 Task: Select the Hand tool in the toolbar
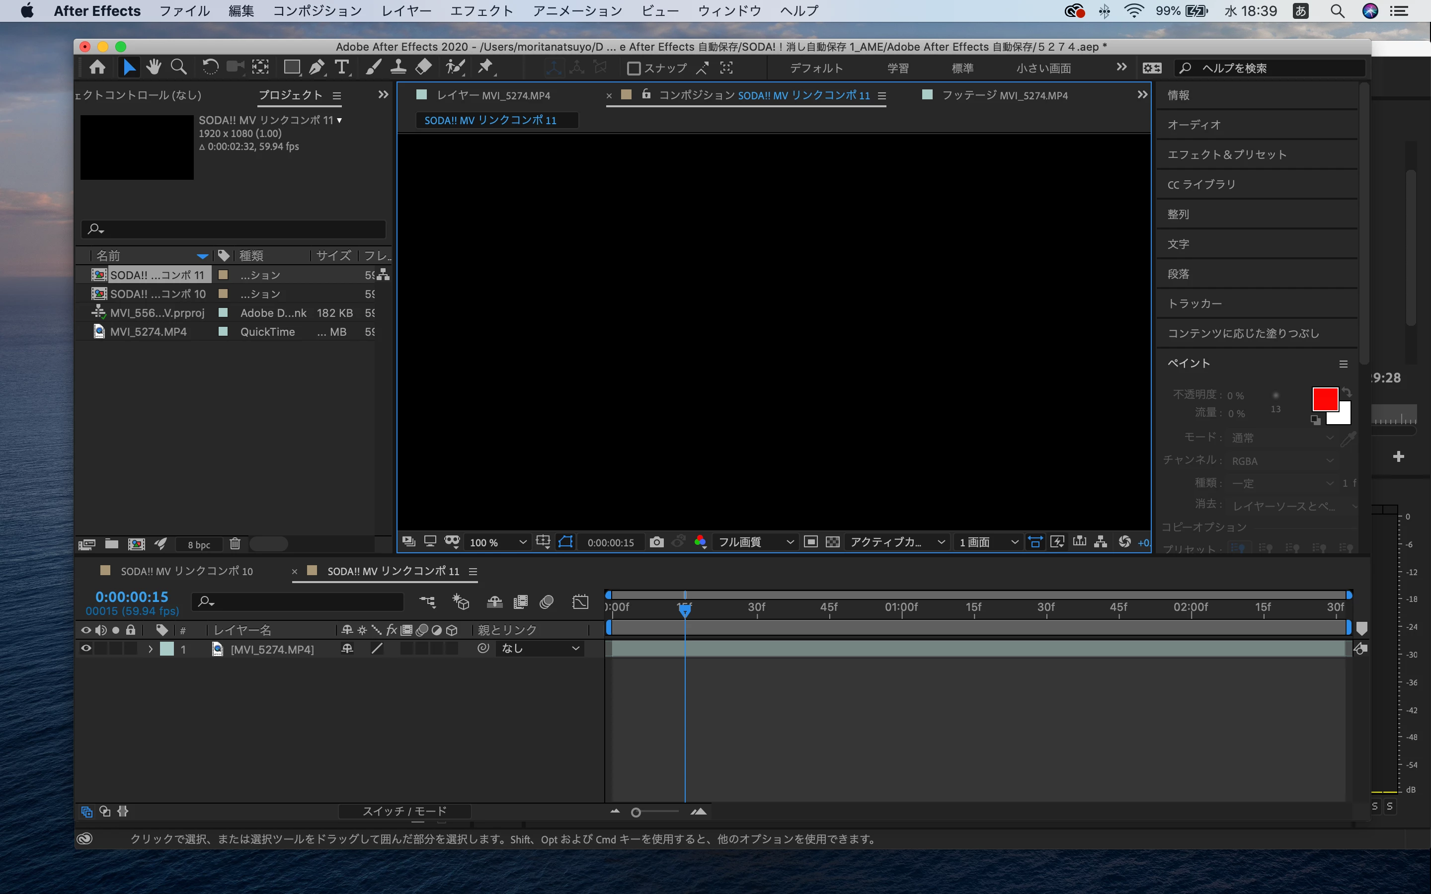154,68
